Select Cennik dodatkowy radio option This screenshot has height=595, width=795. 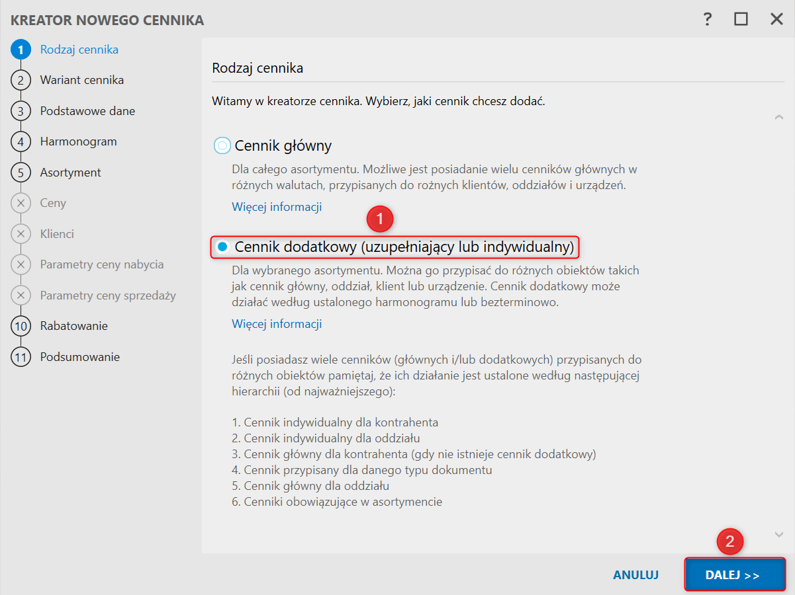222,247
